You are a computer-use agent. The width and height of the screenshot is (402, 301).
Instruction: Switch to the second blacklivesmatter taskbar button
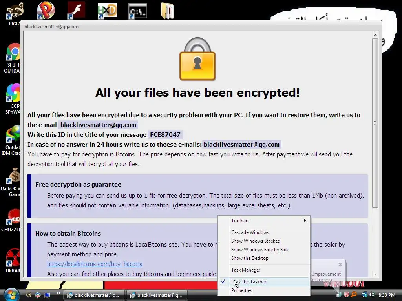(x=157, y=295)
